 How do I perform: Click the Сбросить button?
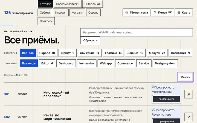(x=90, y=40)
